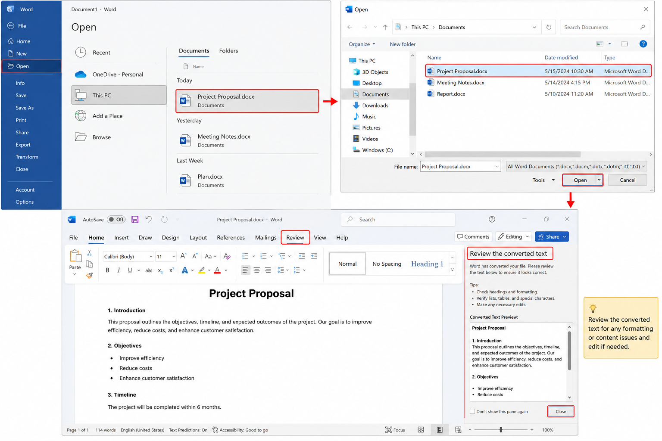Click the blue help icon in Open dialog
This screenshot has height=441, width=662.
[643, 44]
